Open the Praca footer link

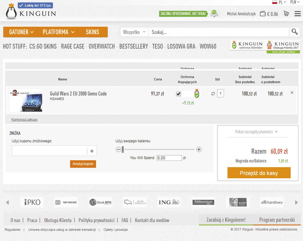(x=32, y=220)
